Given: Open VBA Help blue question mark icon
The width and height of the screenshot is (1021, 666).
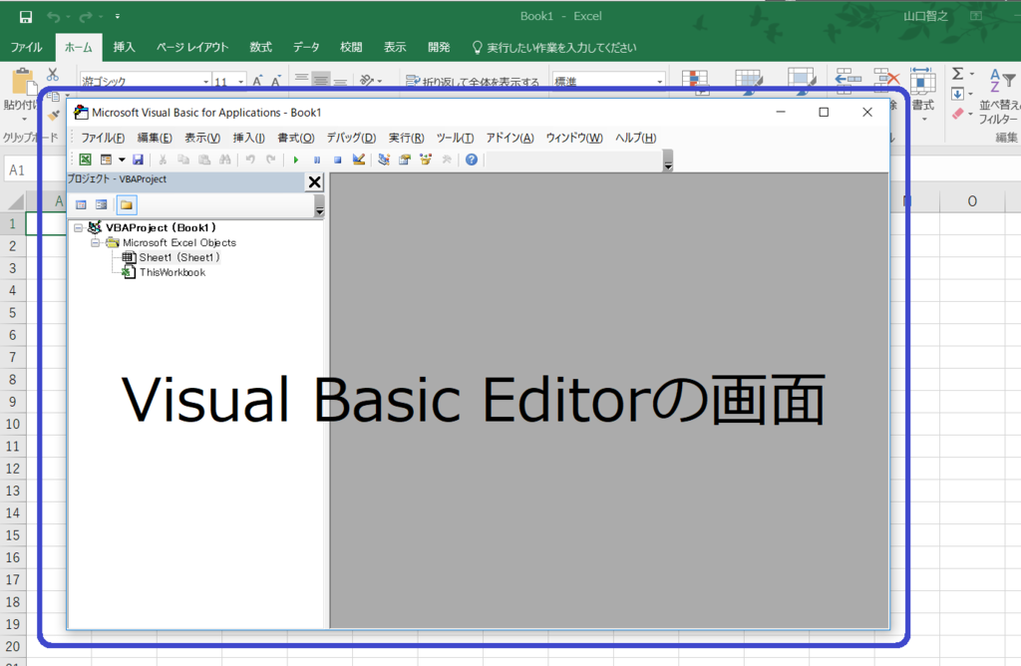Looking at the screenshot, I should click(472, 160).
